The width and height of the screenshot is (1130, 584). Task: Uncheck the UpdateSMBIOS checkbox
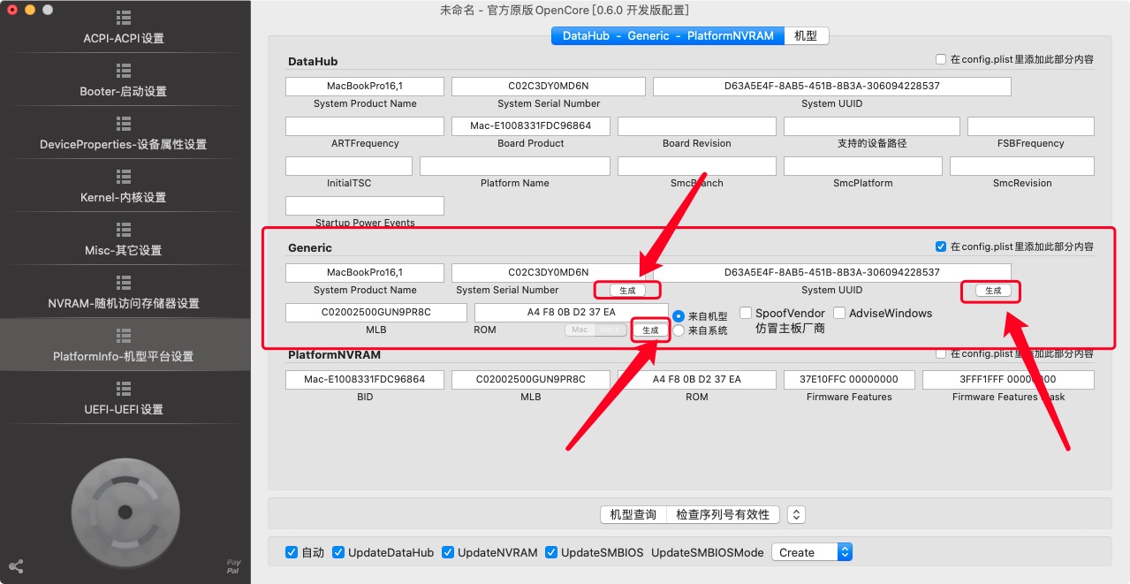pos(551,552)
